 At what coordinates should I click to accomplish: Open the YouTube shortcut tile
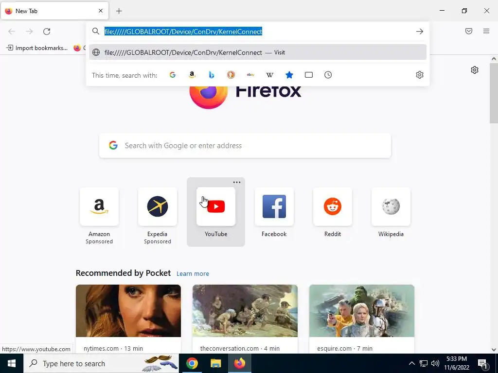pos(216,212)
